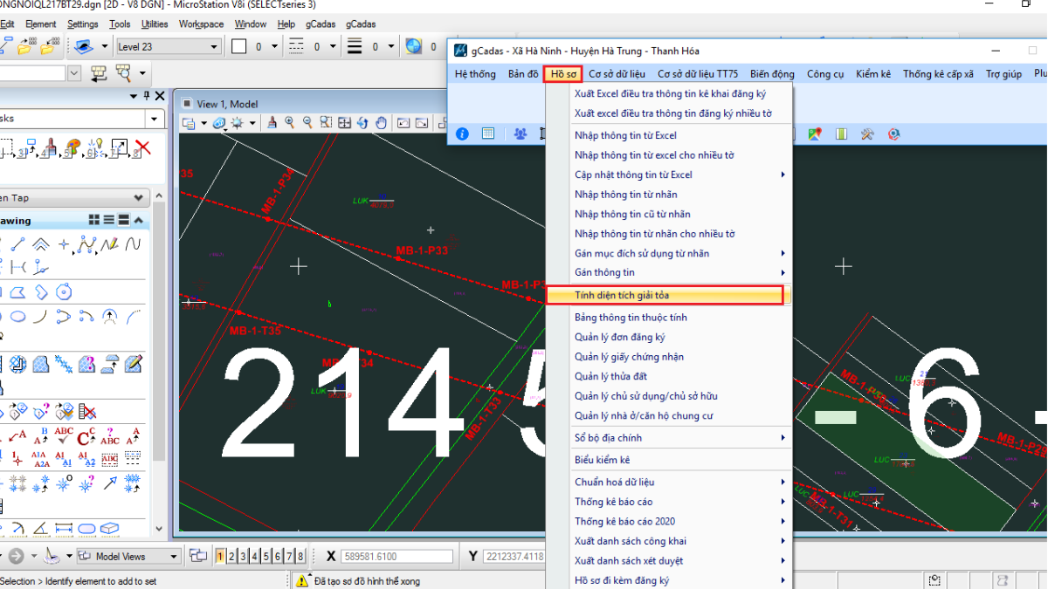Click the wrench tools icon in gCadas
Viewport: 1048px width, 589px height.
867,134
